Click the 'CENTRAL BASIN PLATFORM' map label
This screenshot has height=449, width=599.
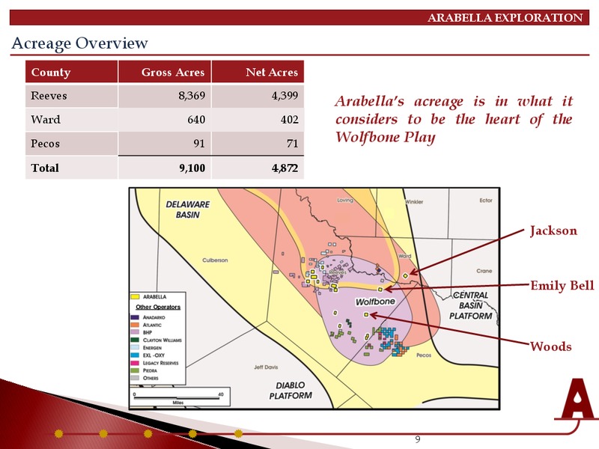[x=471, y=305]
